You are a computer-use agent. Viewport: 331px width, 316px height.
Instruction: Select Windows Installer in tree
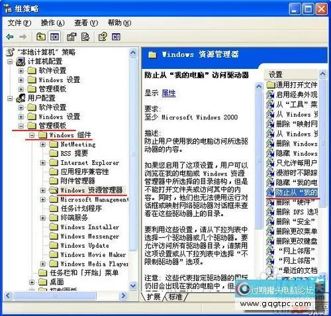pyautogui.click(x=89, y=227)
